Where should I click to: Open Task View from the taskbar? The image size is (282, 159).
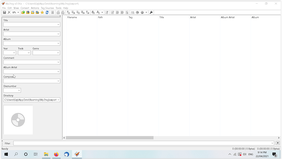point(36,154)
